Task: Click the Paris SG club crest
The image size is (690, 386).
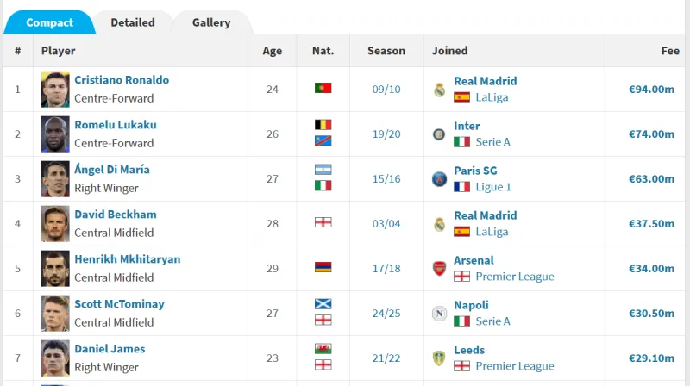Action: (x=439, y=179)
